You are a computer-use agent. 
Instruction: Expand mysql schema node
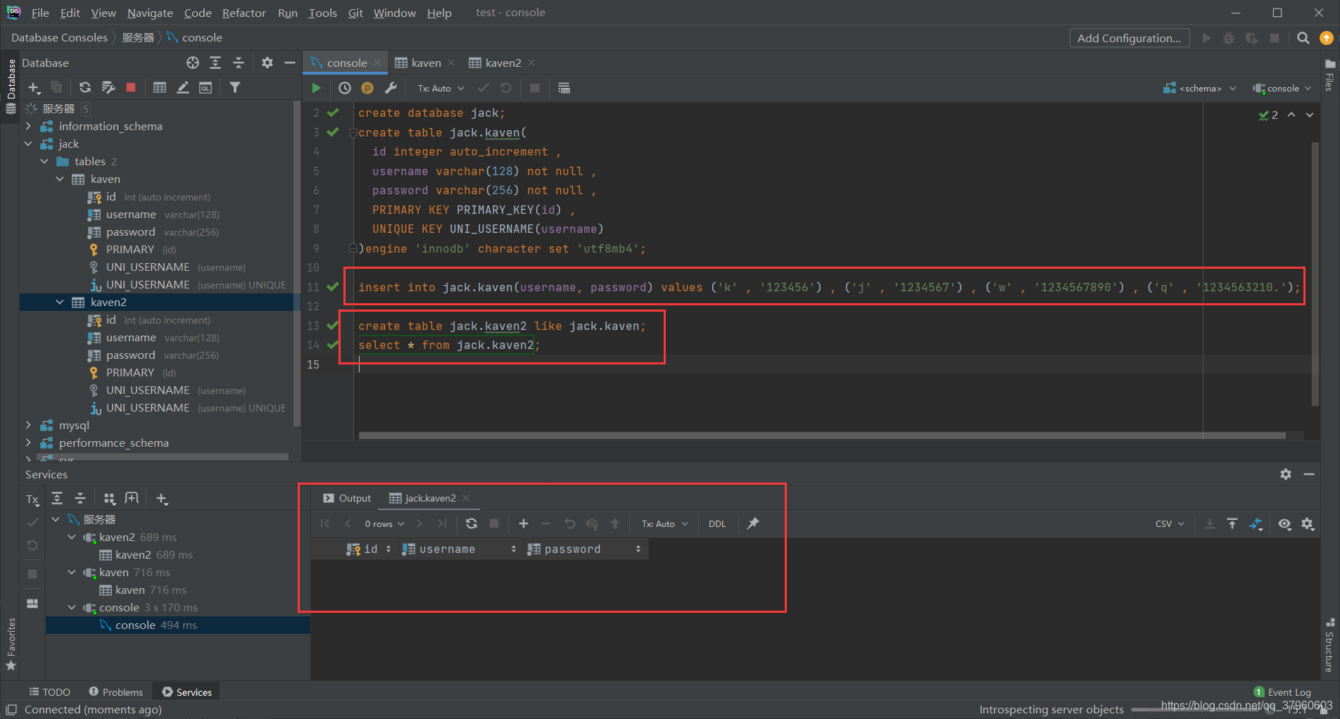point(28,425)
